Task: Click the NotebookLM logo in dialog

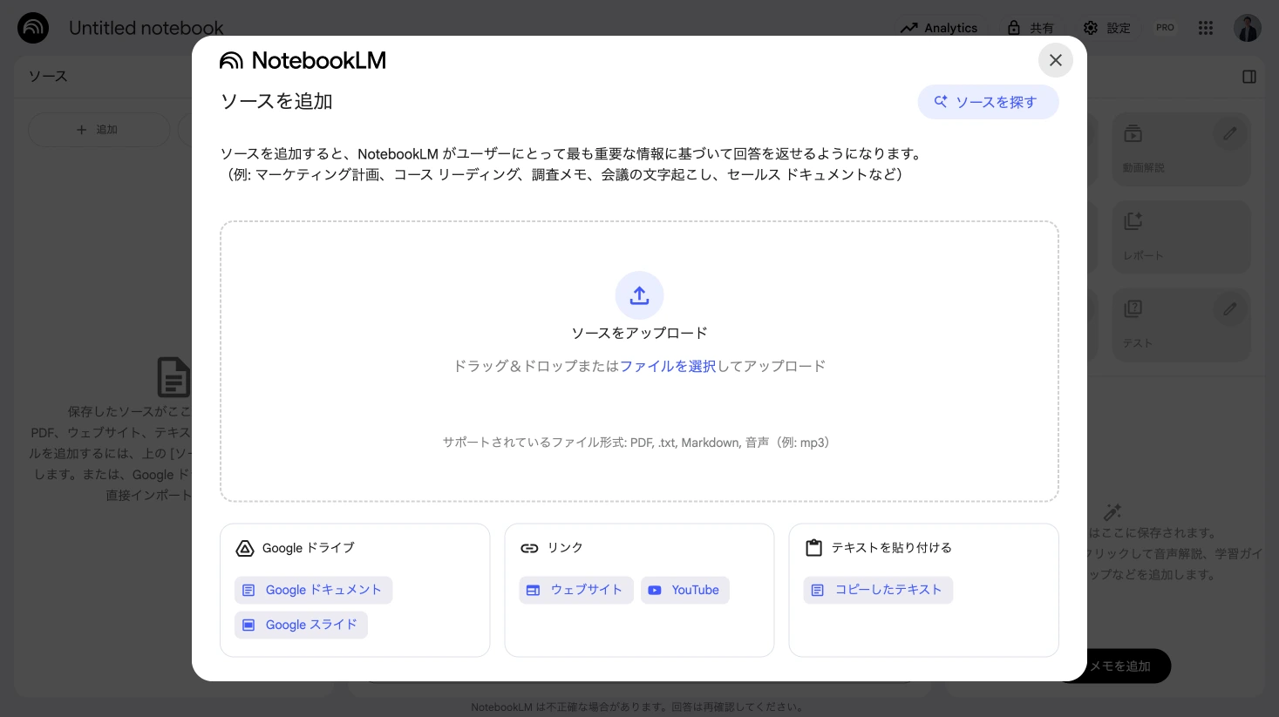Action: (x=303, y=60)
